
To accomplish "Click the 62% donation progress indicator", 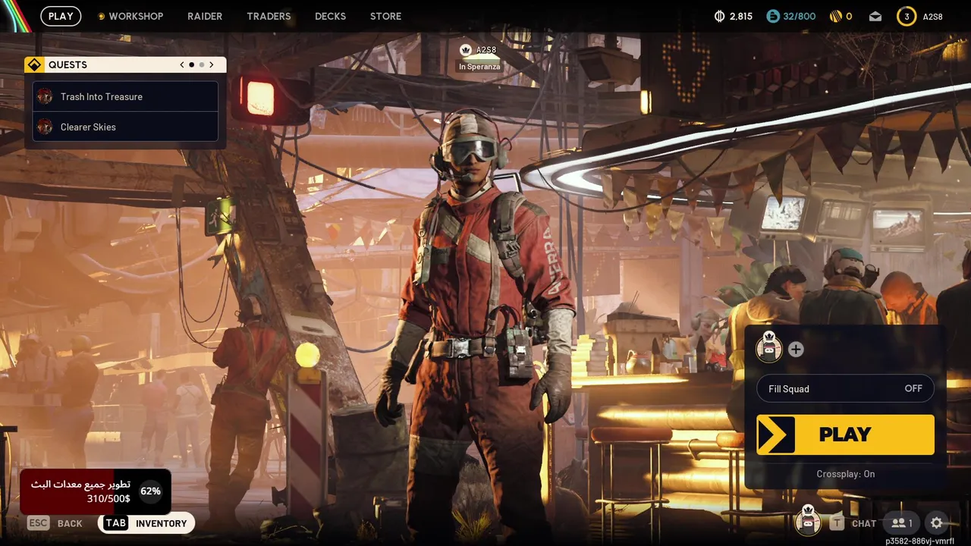I will click(x=150, y=491).
